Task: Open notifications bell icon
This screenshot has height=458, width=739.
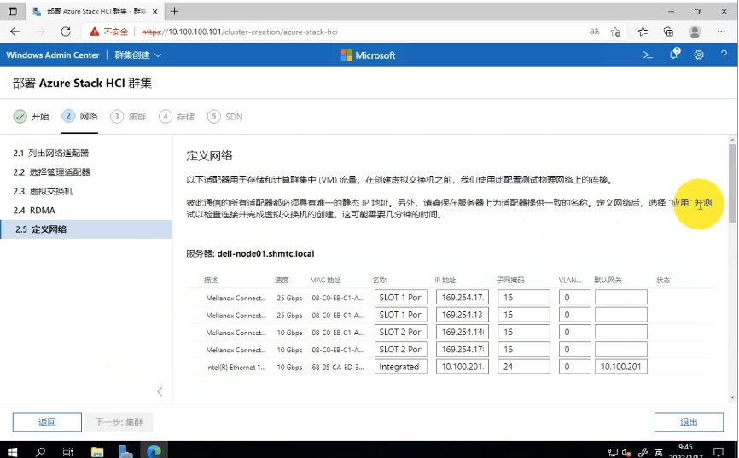Action: pyautogui.click(x=674, y=55)
